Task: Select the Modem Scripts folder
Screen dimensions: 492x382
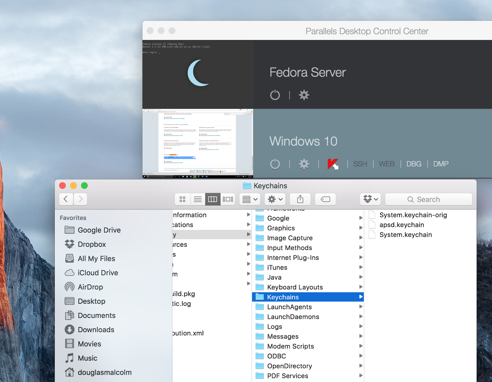Action: [308, 346]
